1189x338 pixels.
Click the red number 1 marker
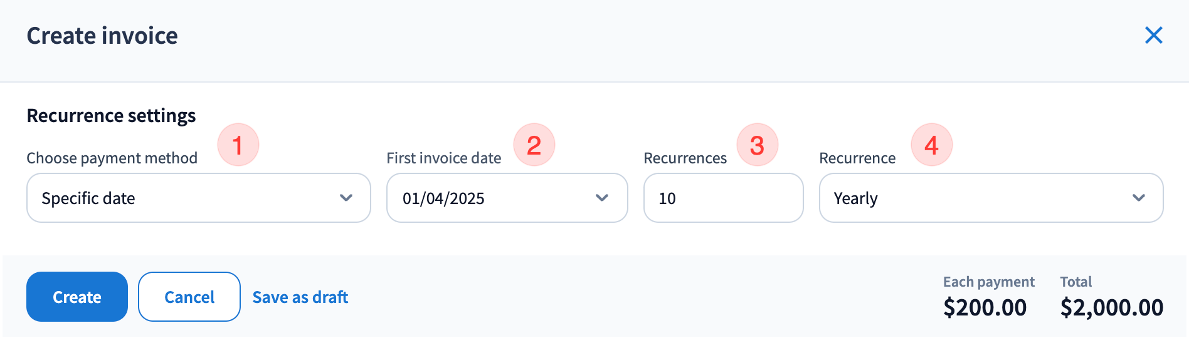coord(238,145)
